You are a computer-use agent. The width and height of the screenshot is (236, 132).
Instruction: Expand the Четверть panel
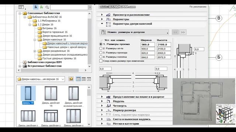click(x=102, y=106)
